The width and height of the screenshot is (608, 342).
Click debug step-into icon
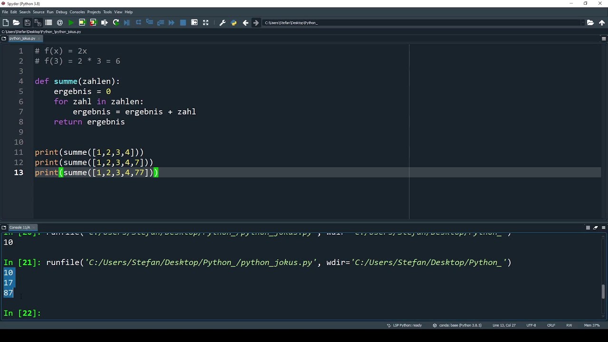(149, 22)
